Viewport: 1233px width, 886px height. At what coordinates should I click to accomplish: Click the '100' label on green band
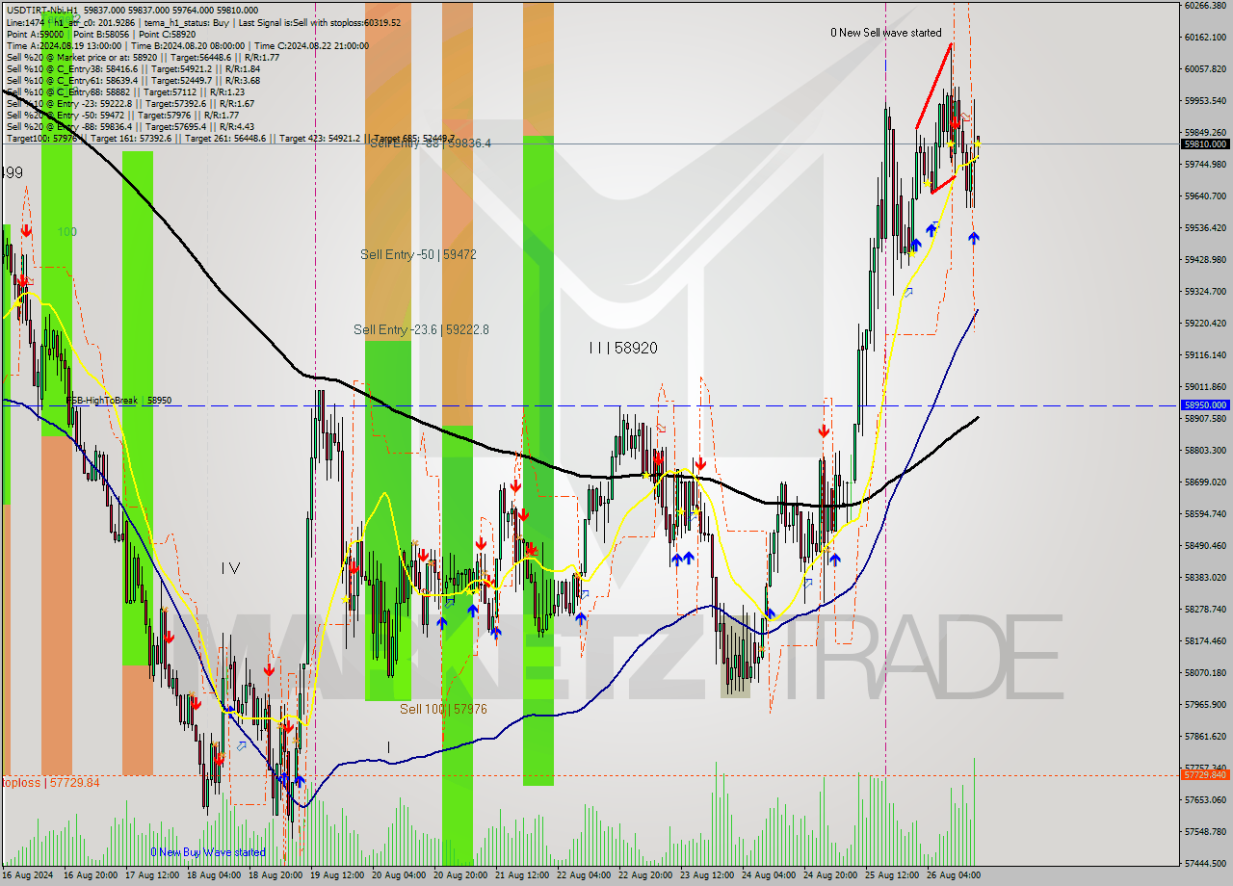pos(66,232)
